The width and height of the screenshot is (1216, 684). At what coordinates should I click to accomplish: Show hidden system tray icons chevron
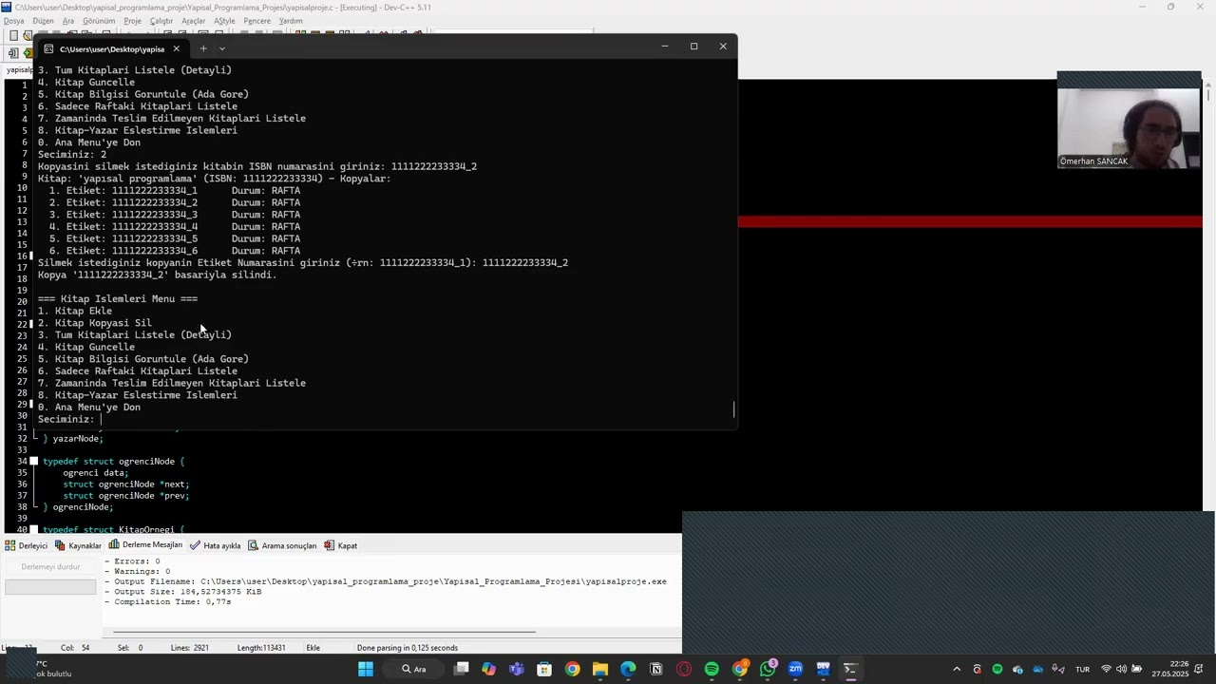click(957, 669)
